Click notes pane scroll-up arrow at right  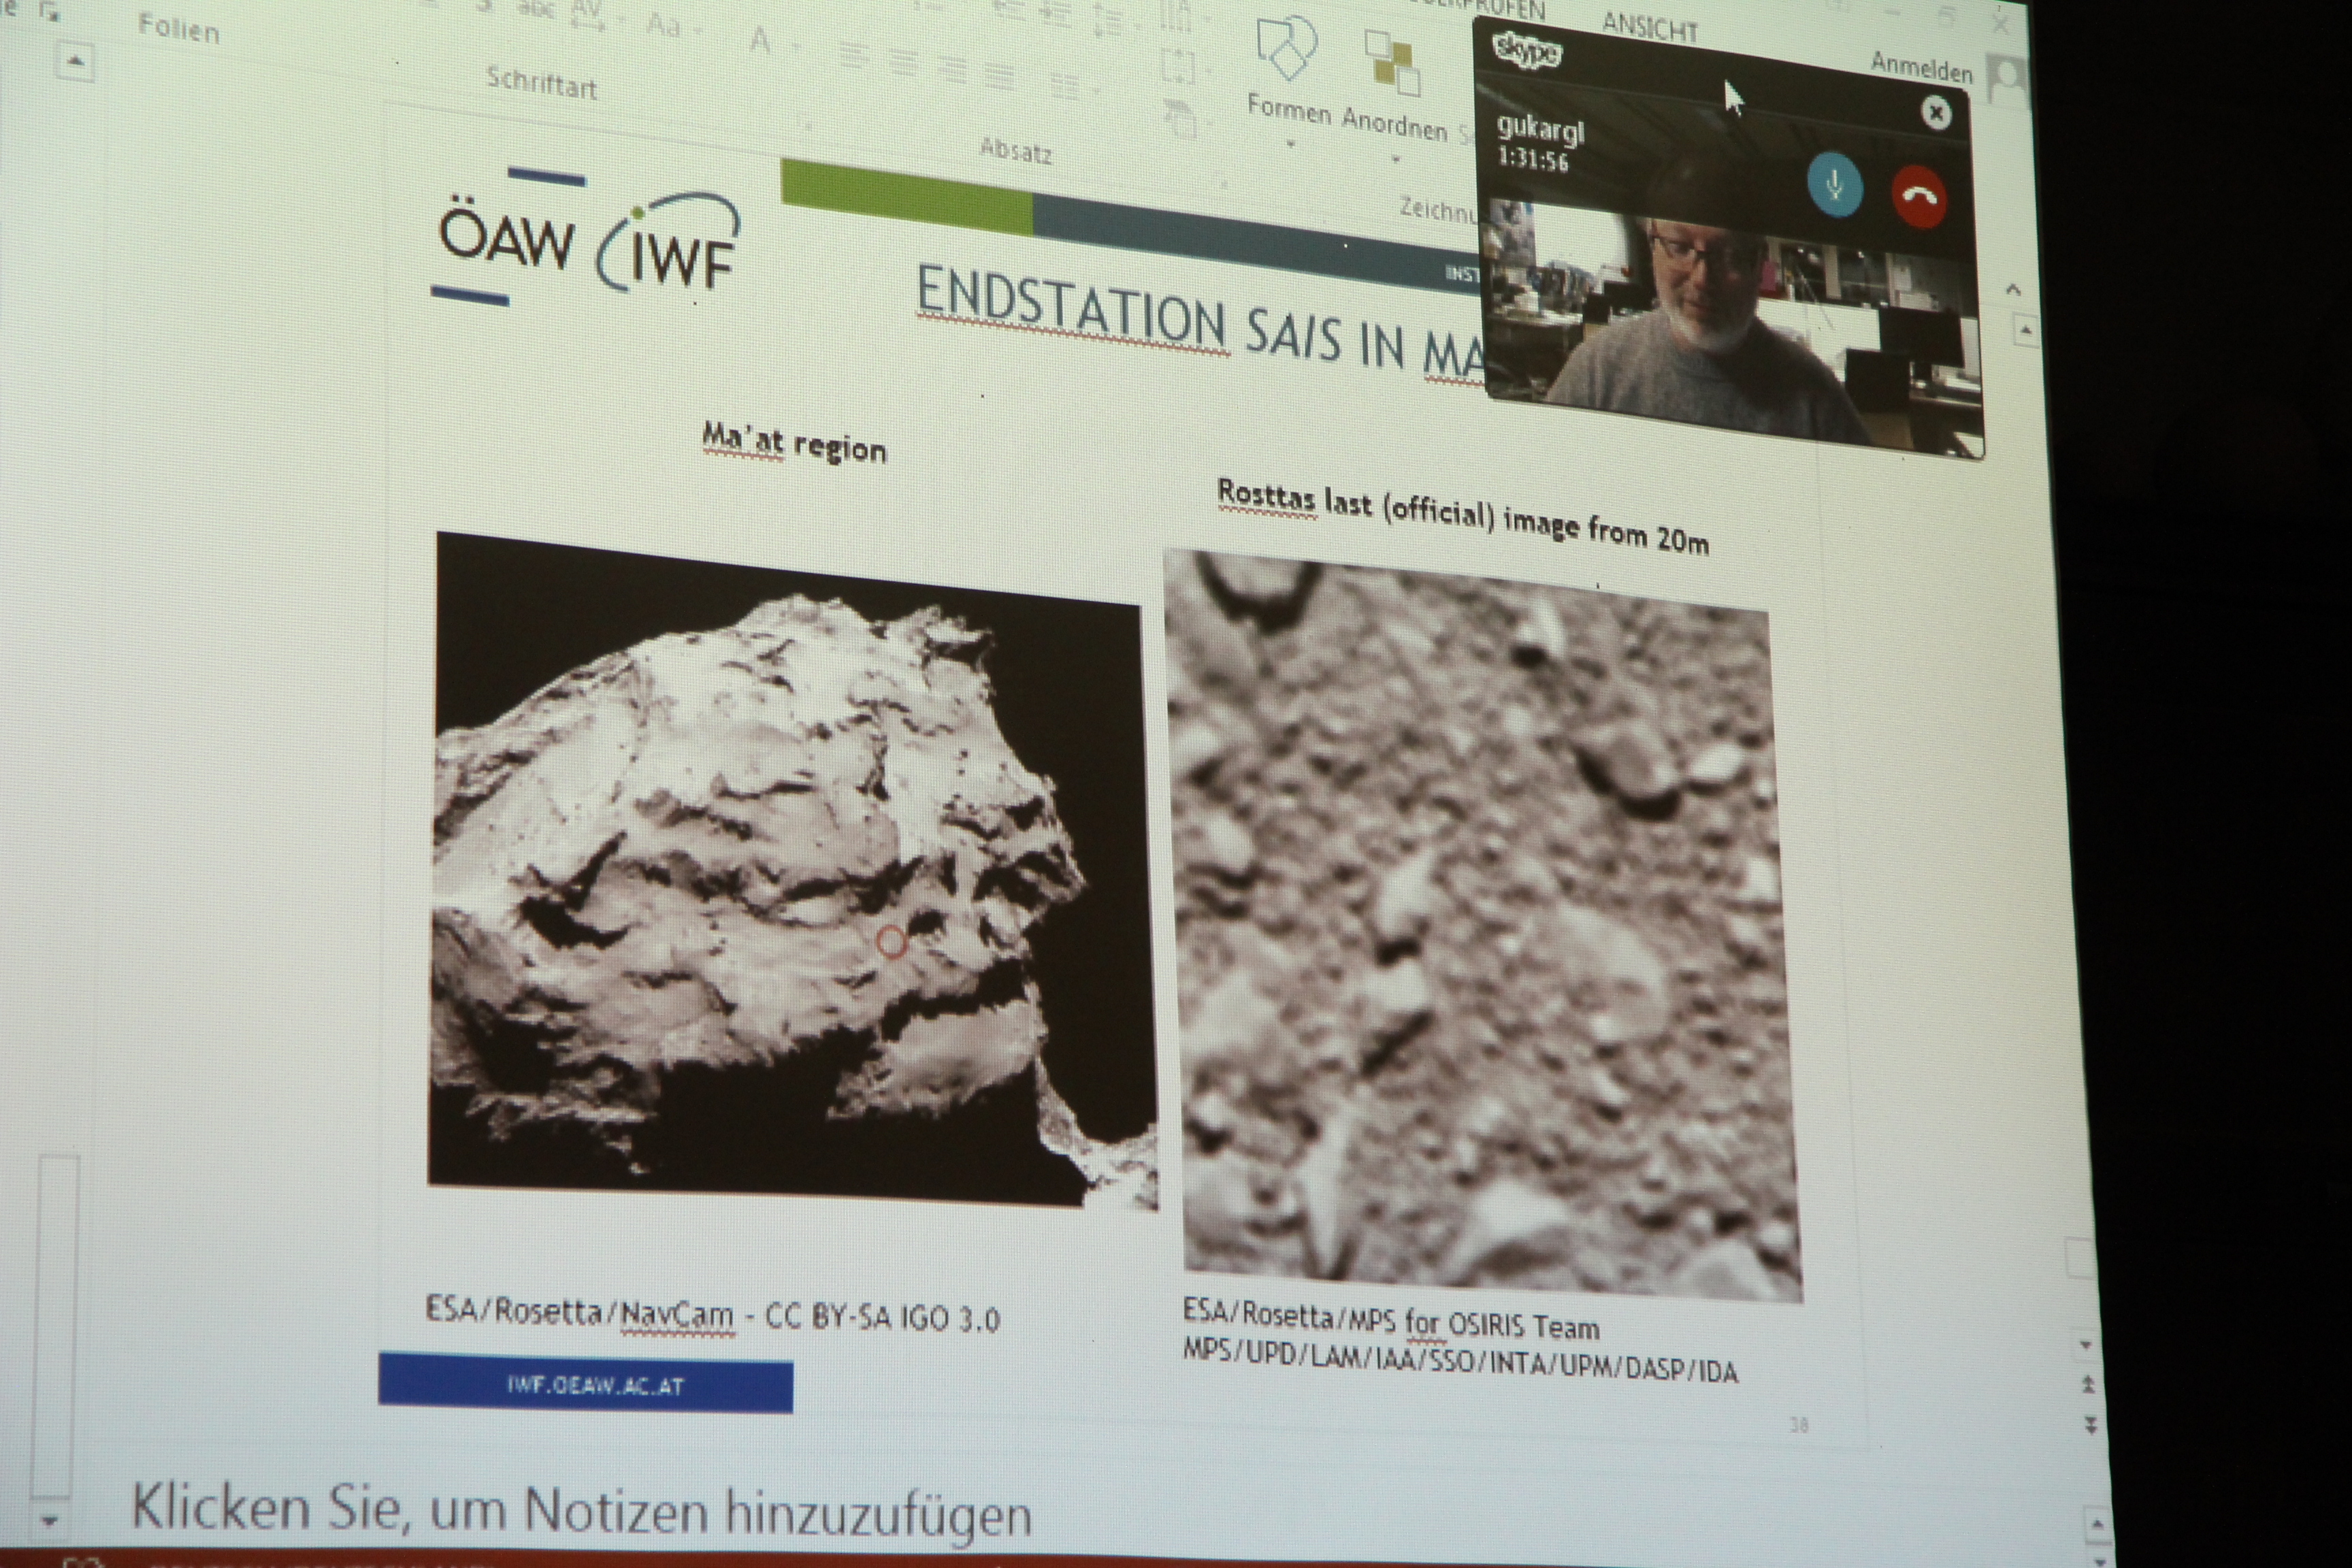point(2097,1525)
